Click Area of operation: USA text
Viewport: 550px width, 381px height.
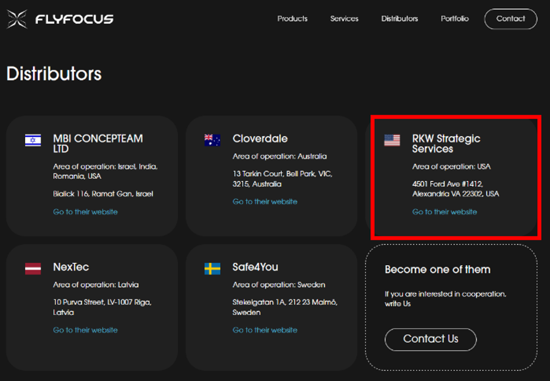pos(451,166)
